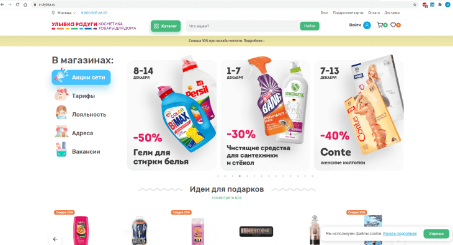Viewport: 453px width, 245px height.
Task: Focus the Что ищем? search field
Action: click(243, 26)
